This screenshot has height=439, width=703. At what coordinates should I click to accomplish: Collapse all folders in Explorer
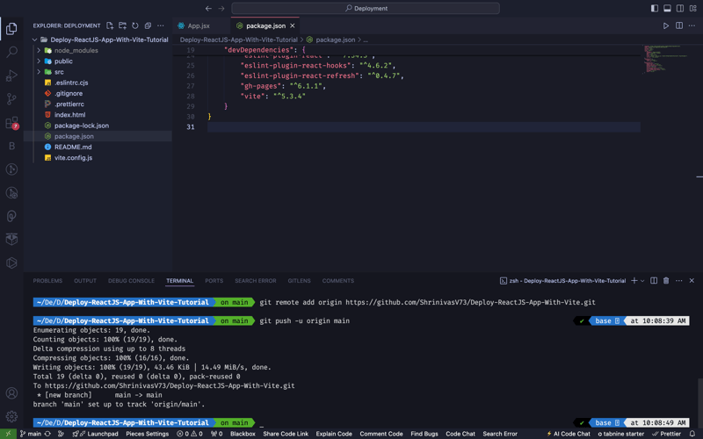pyautogui.click(x=148, y=25)
